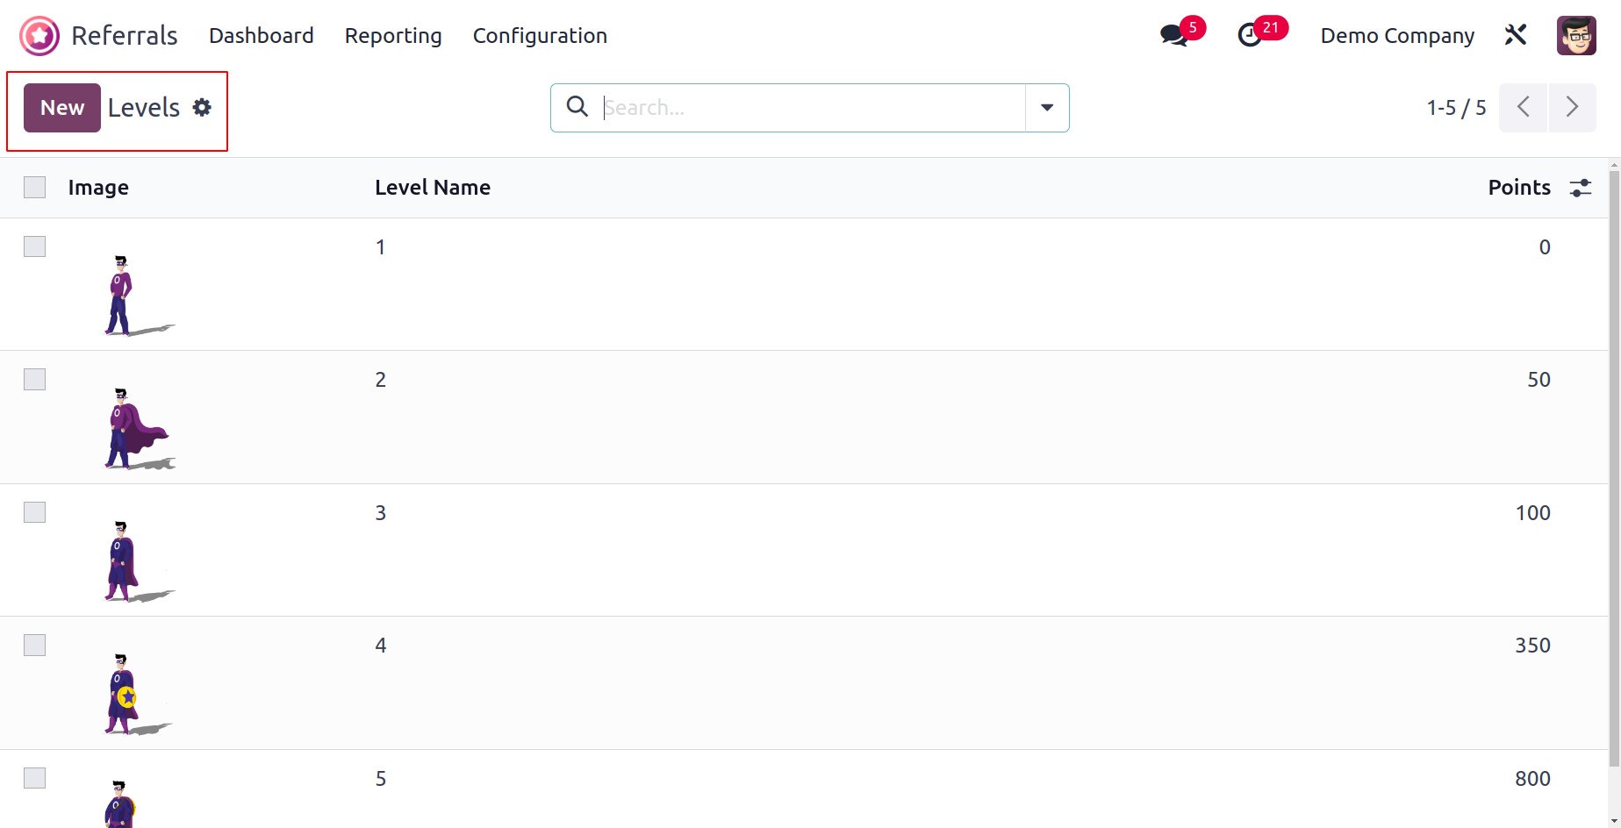Viewport: 1621px width, 828px height.
Task: Click level name 3 cell
Action: [380, 513]
